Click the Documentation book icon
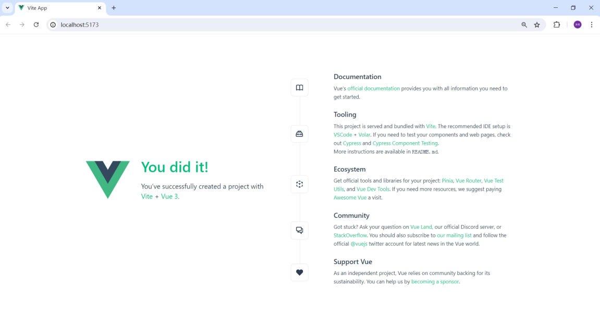This screenshot has width=600, height=325. point(299,87)
